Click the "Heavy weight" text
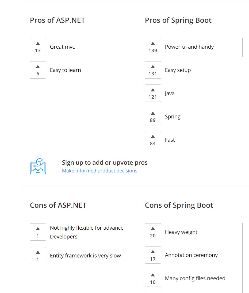 point(181,232)
